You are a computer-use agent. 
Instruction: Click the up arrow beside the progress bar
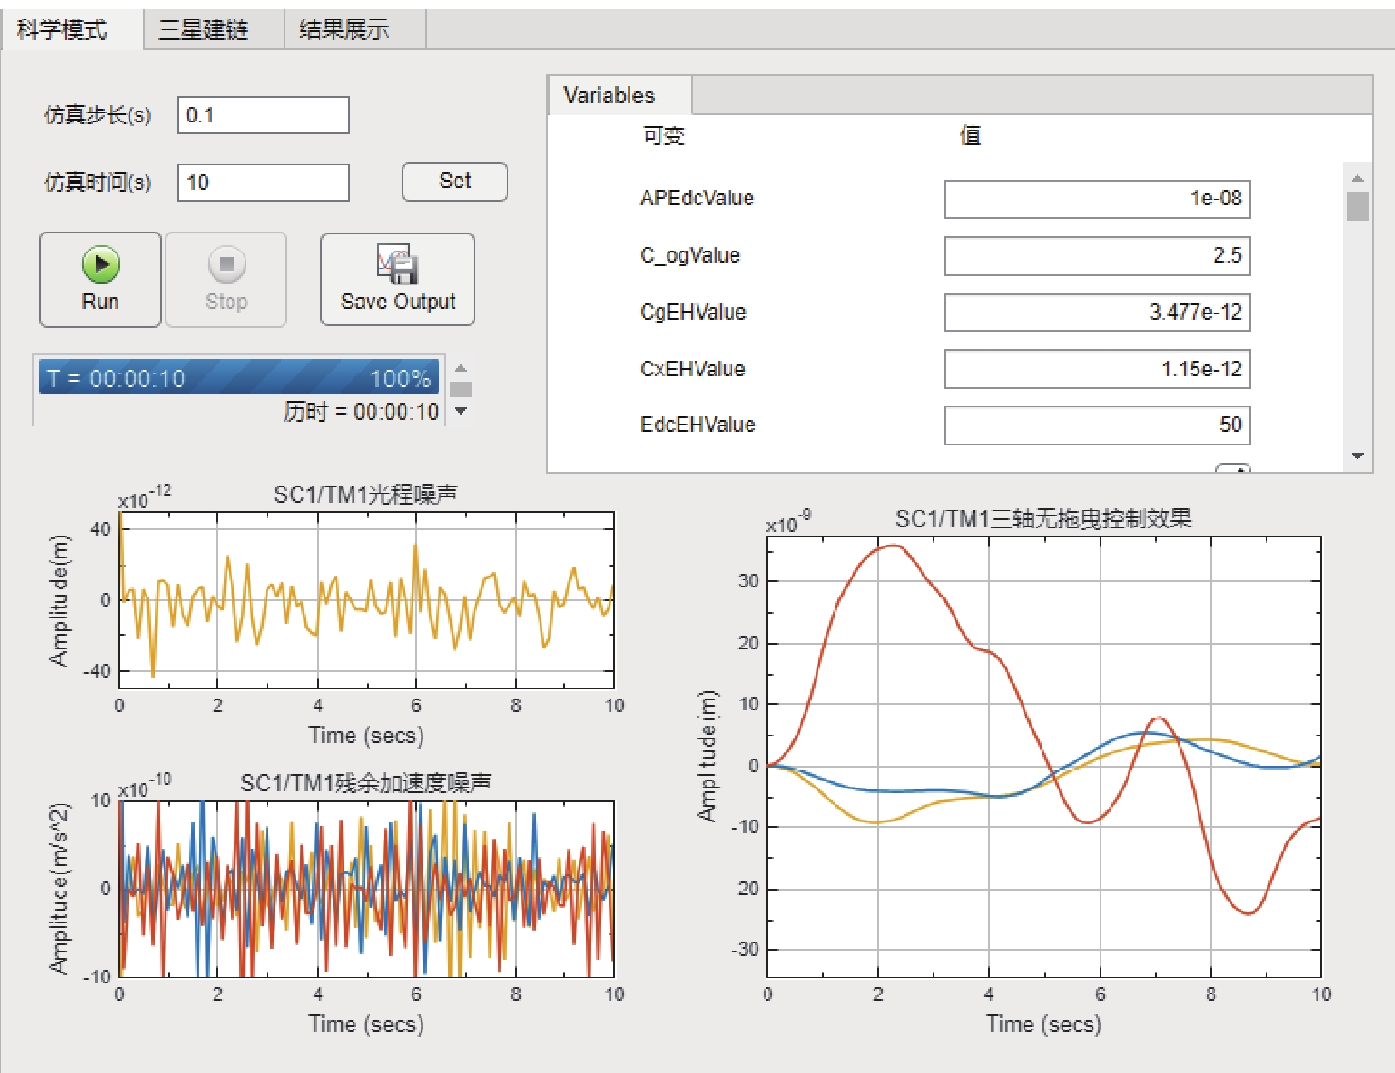461,368
